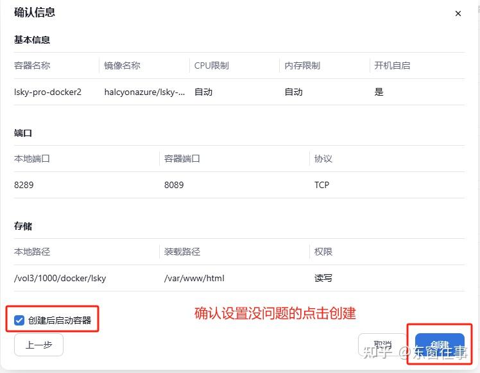480x373 pixels.
Task: Toggle the 创建后启动容器 checkbox
Action: coord(19,320)
